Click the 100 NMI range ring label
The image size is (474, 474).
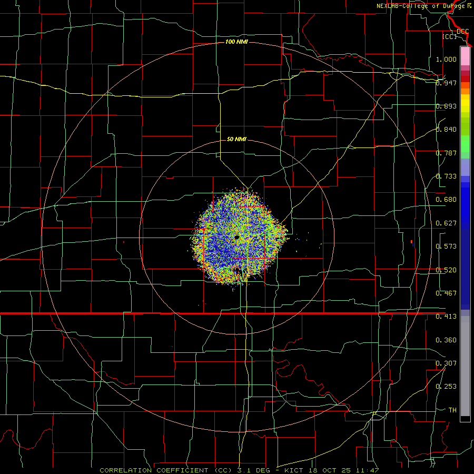pyautogui.click(x=236, y=42)
